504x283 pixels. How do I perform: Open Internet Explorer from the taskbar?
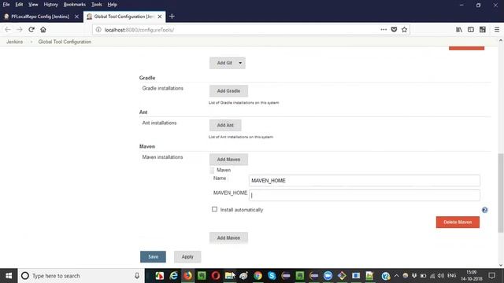point(174,276)
